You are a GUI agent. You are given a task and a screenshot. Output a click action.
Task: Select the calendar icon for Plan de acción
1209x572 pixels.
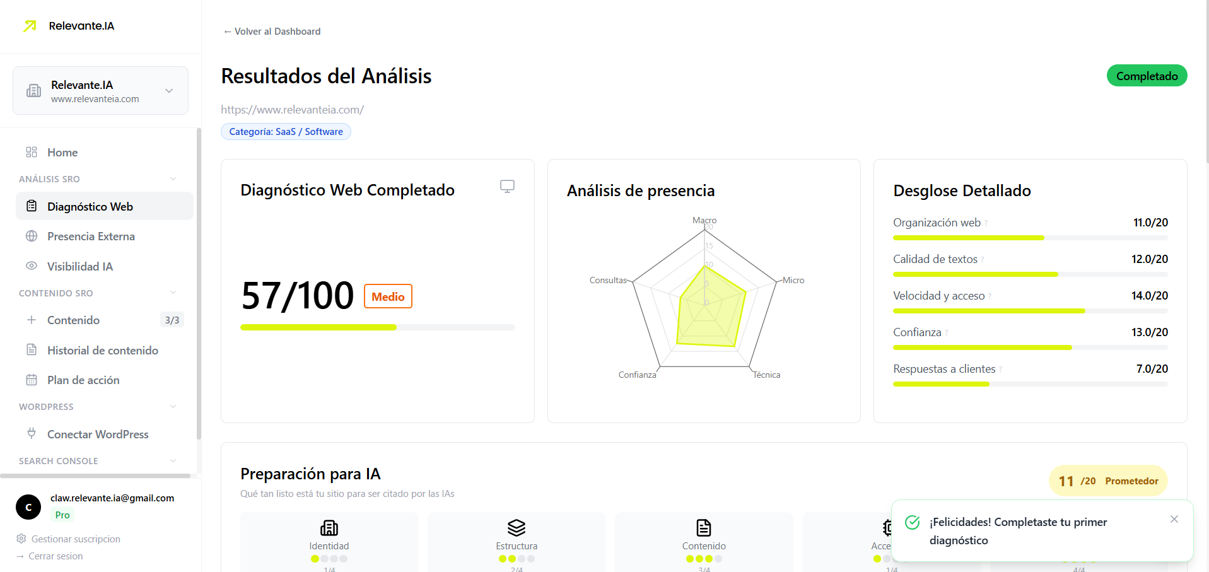point(31,380)
